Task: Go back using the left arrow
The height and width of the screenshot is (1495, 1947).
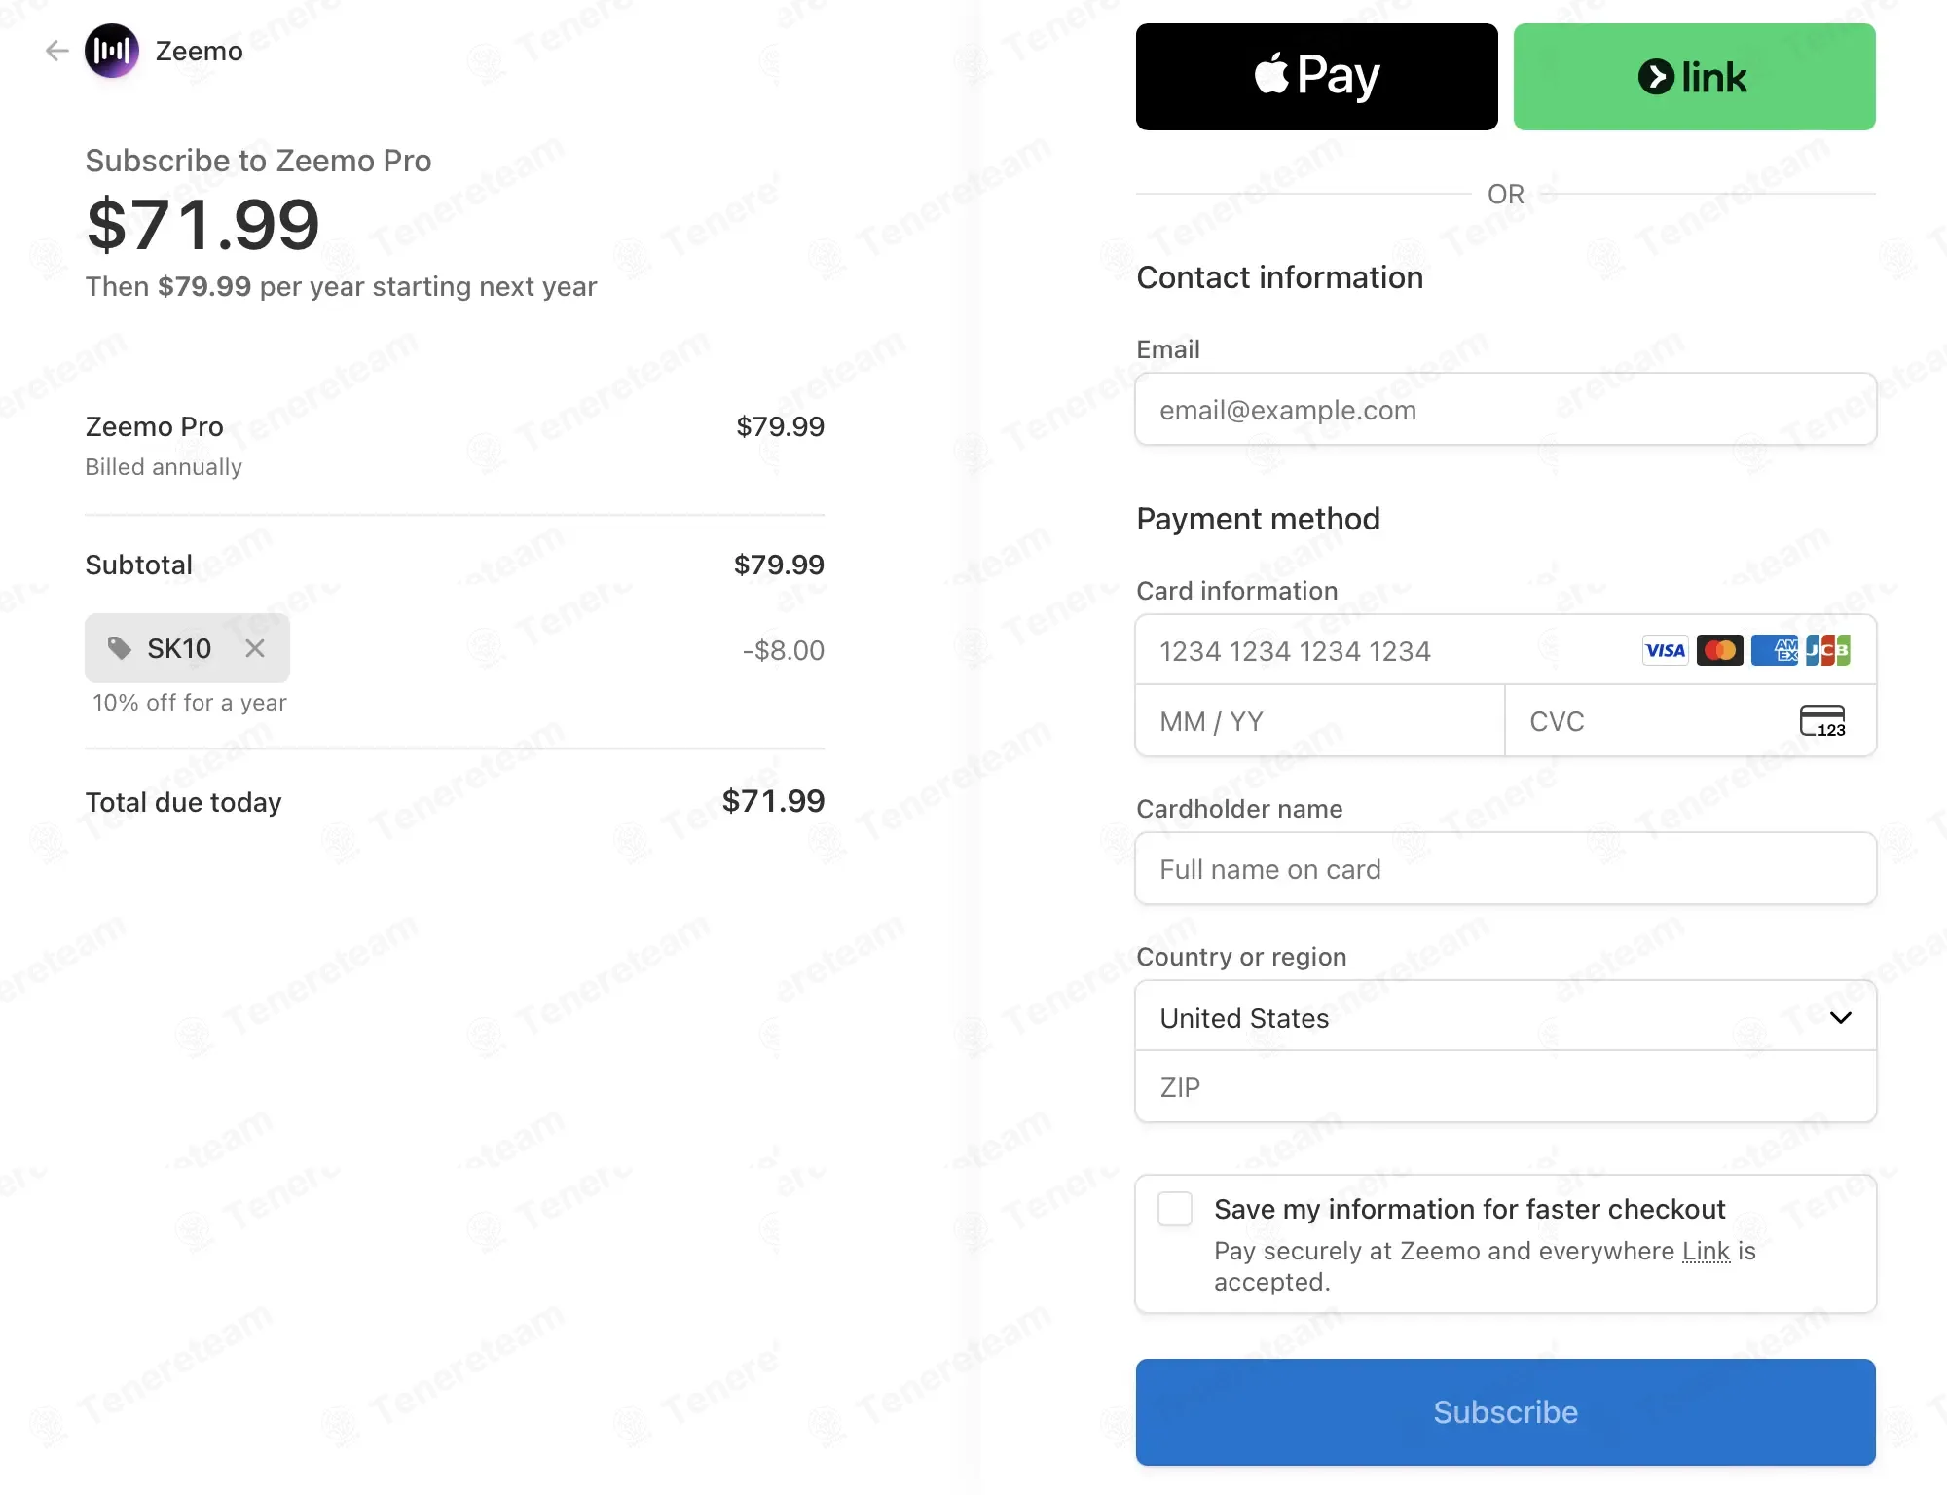Action: (56, 51)
